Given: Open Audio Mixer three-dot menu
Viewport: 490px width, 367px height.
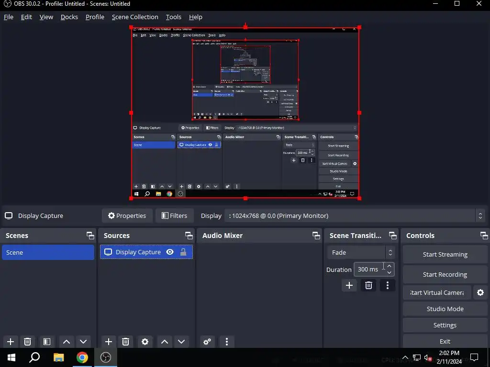Looking at the screenshot, I should tap(227, 341).
